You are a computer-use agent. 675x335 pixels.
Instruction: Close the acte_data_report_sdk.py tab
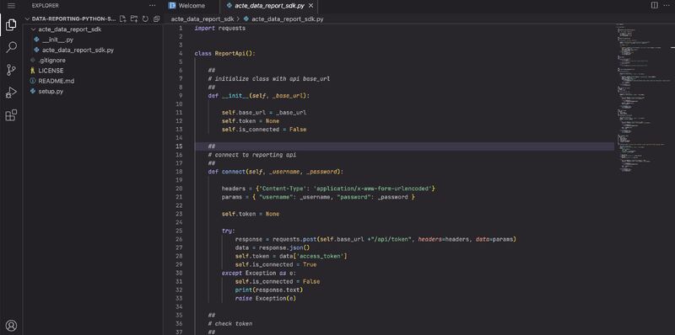point(310,6)
